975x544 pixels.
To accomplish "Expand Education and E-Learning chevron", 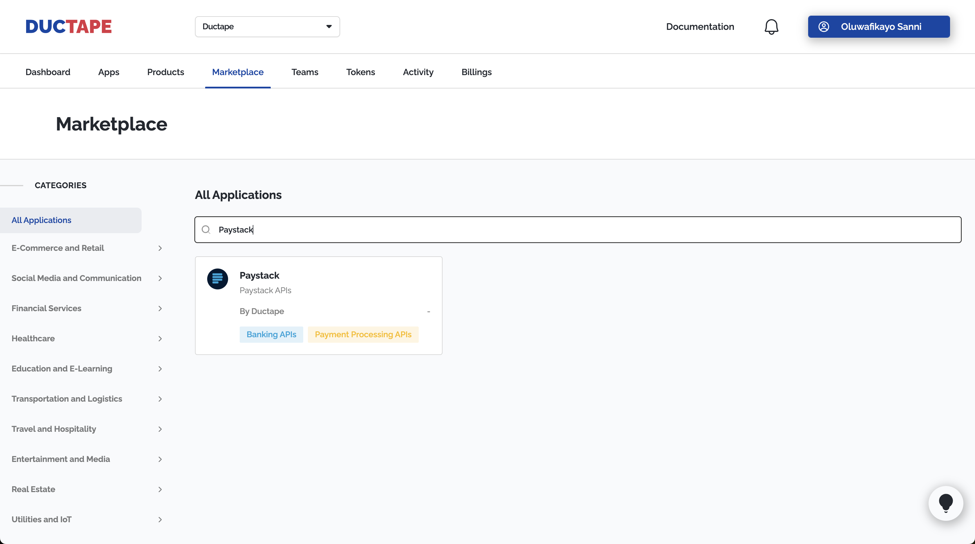I will tap(160, 369).
